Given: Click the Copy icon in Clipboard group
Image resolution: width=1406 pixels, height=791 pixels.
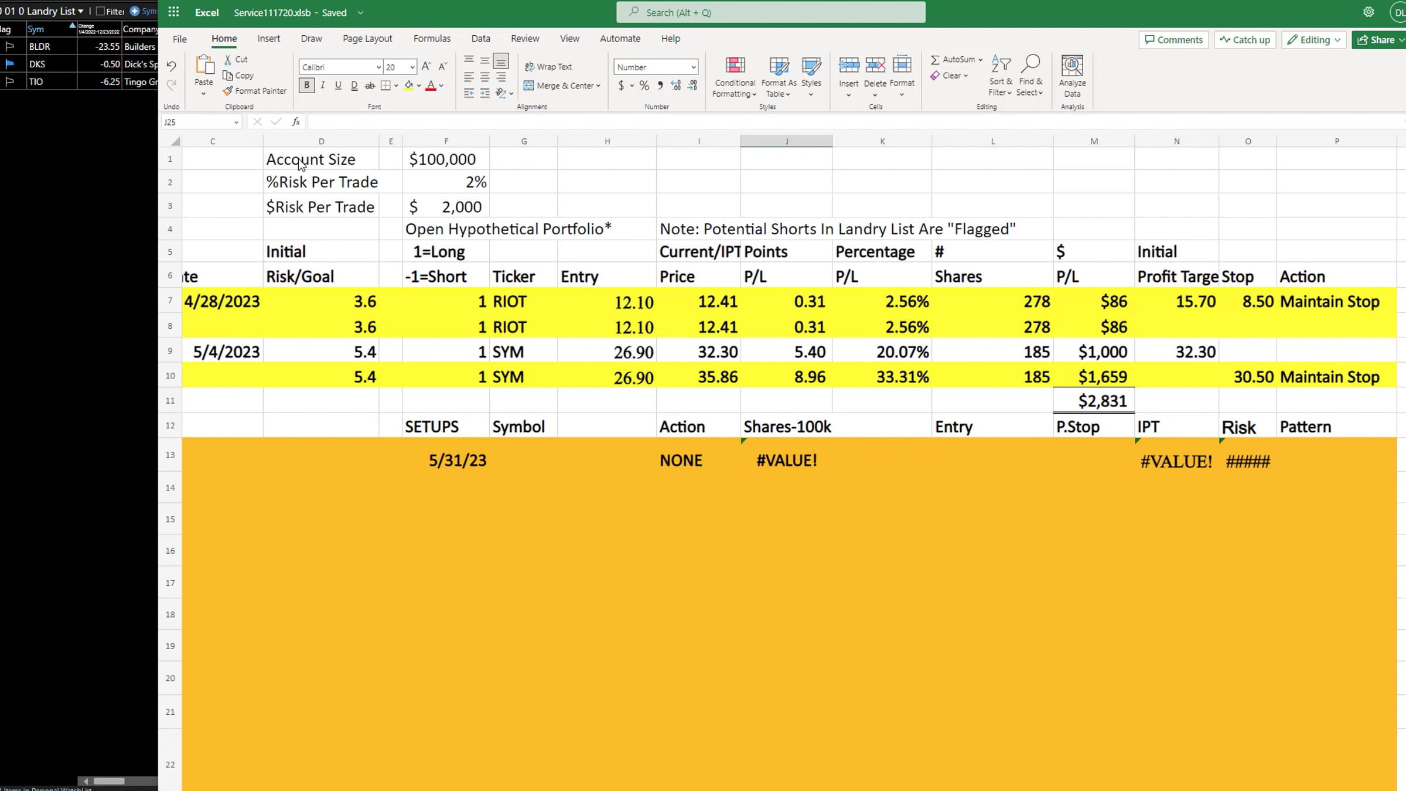Looking at the screenshot, I should tap(228, 76).
